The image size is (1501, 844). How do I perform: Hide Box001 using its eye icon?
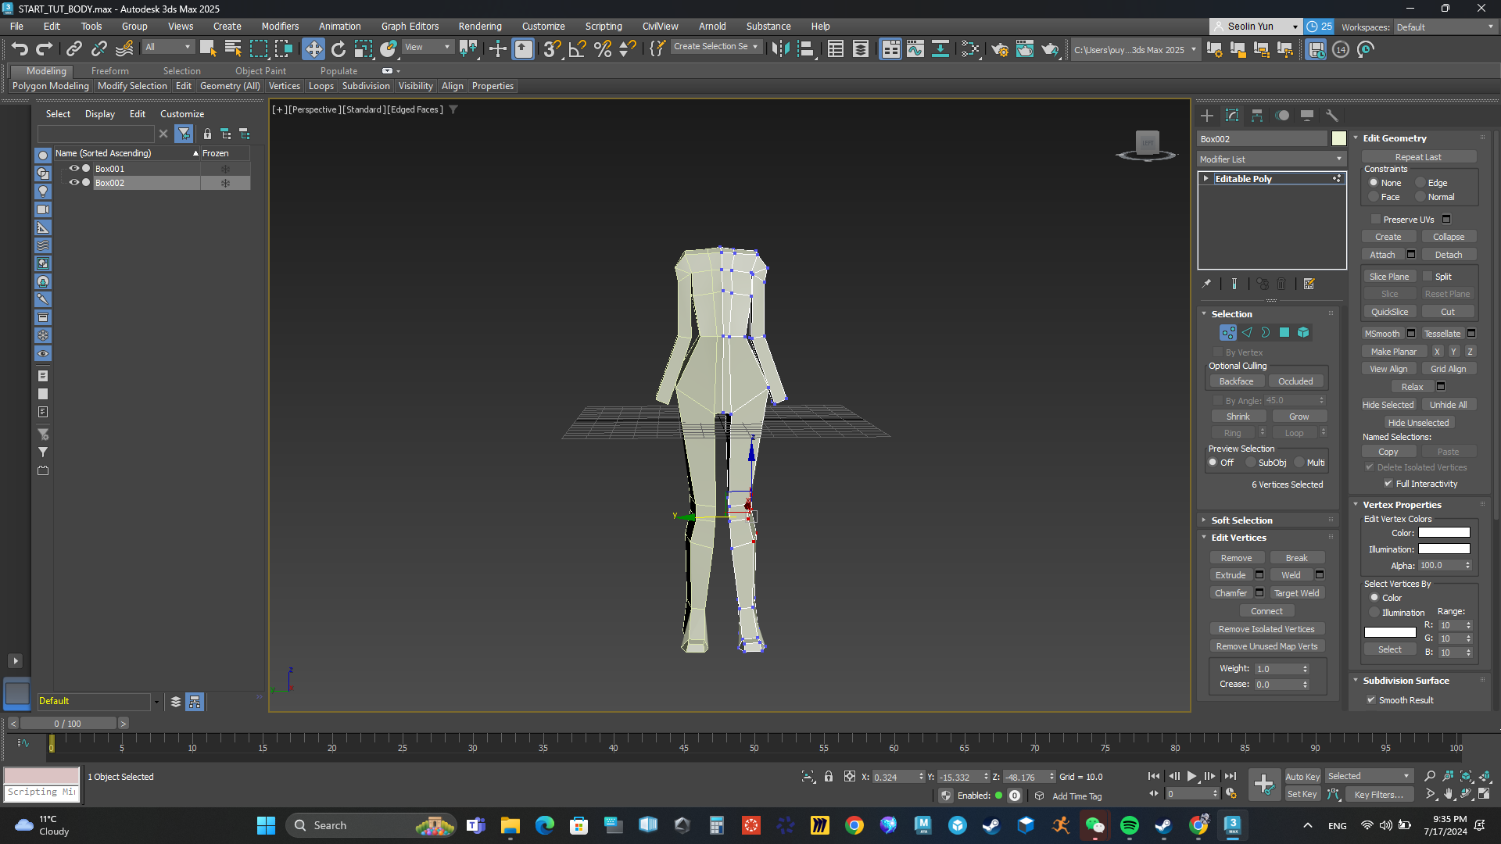tap(74, 168)
